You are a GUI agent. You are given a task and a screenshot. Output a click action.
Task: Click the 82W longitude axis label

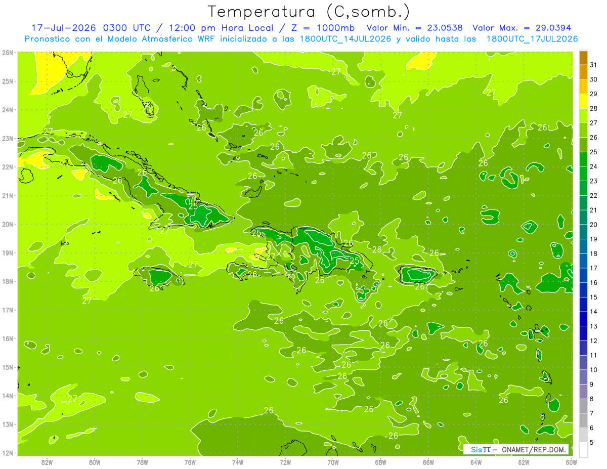47,462
